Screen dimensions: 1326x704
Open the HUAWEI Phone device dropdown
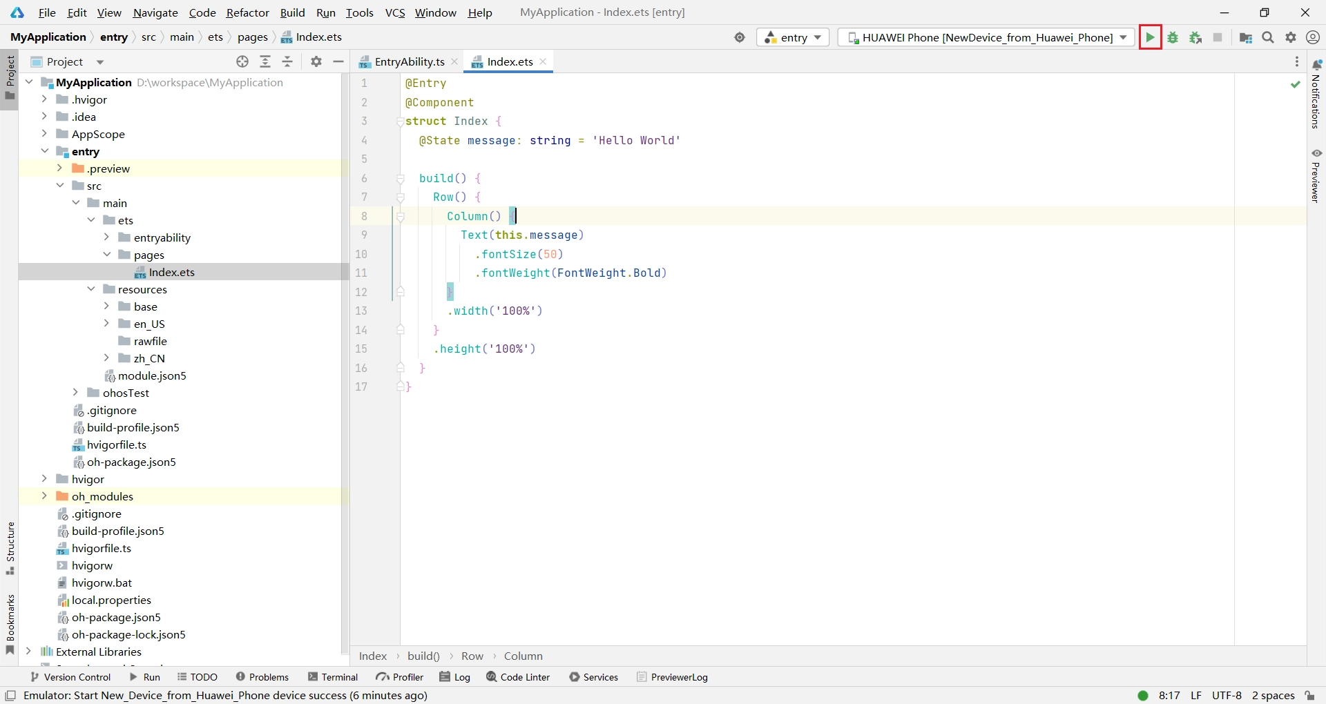point(986,37)
